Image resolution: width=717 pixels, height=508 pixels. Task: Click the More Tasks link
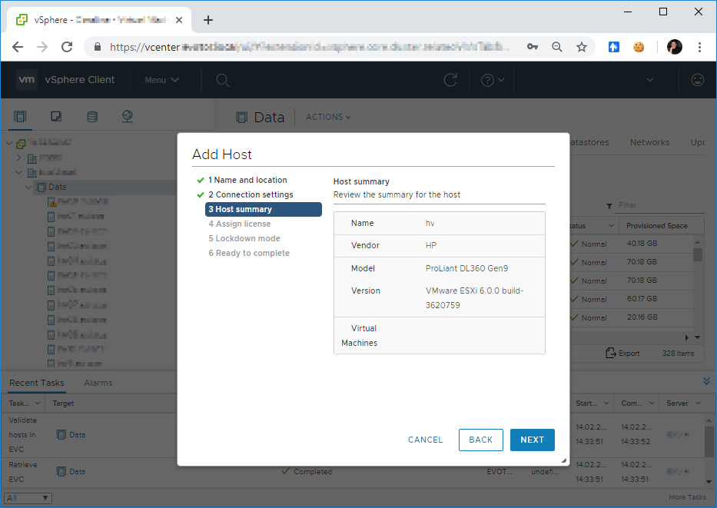tap(687, 497)
